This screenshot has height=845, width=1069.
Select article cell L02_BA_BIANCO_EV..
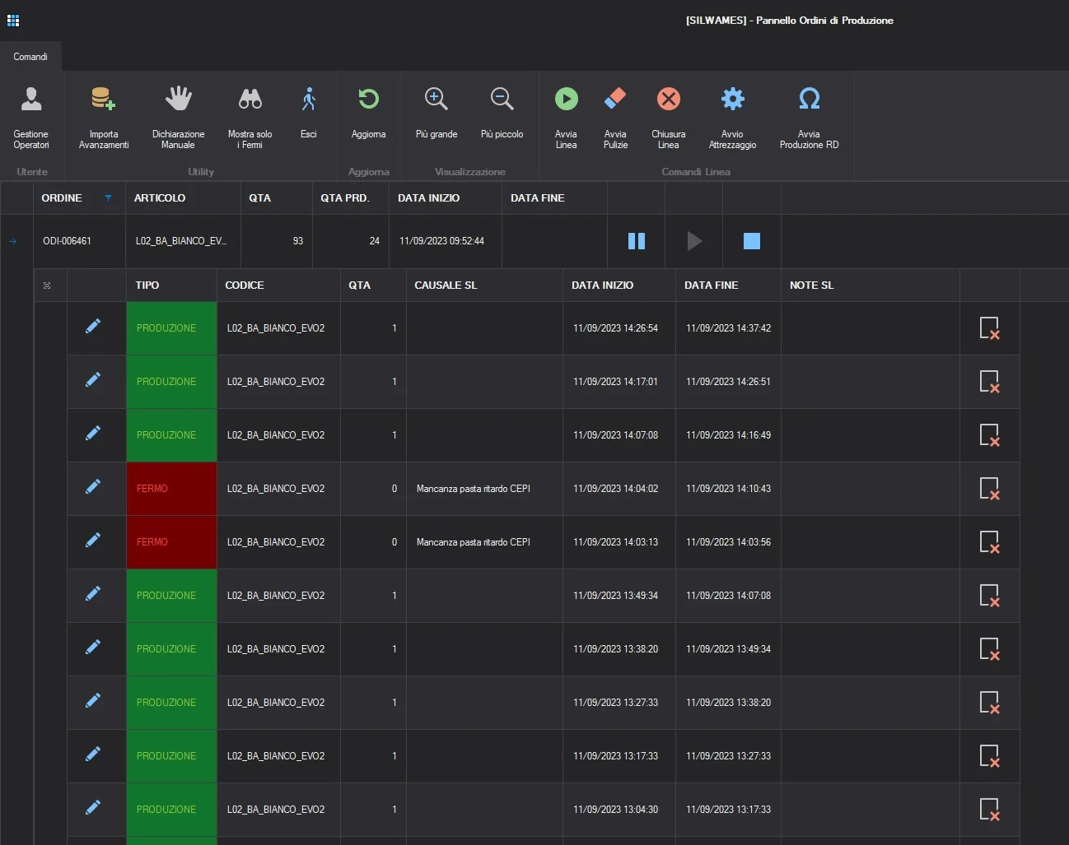click(183, 241)
